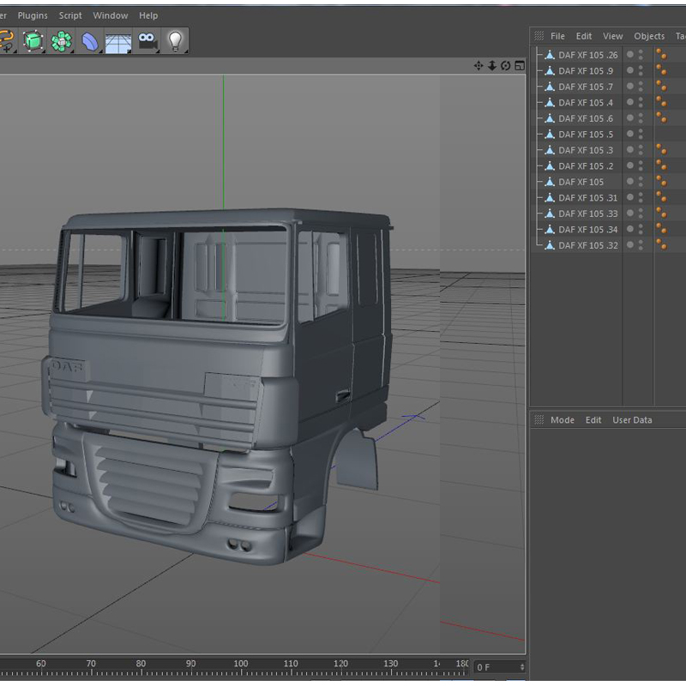Click the Camera object icon
The image size is (686, 686).
coord(147,40)
